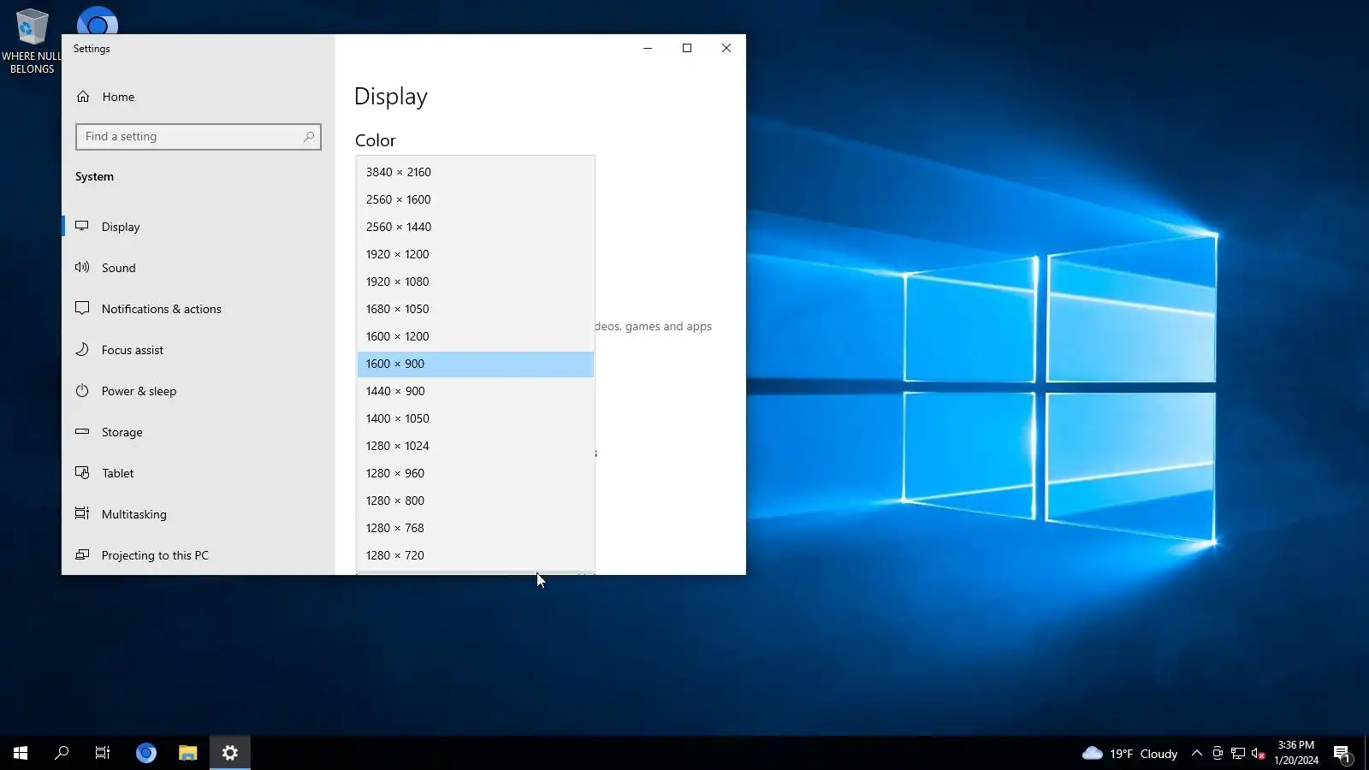Launch the Chromium browser from the taskbar
Viewport: 1369px width, 770px height.
(x=146, y=753)
